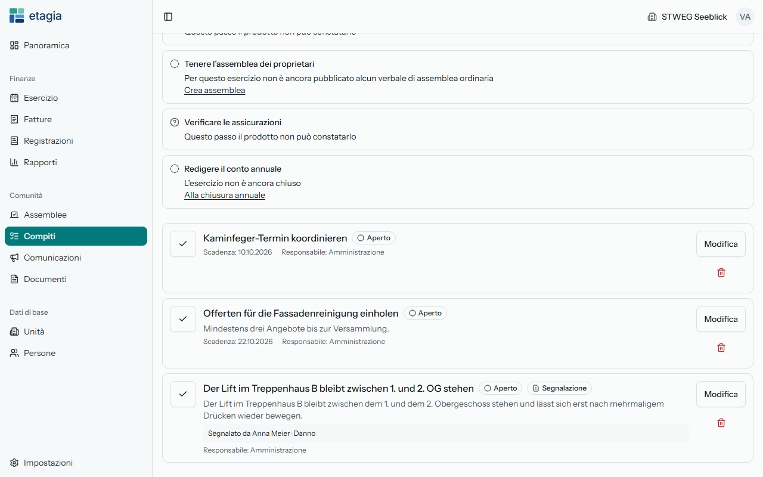Open the VA user avatar
Image resolution: width=763 pixels, height=477 pixels.
click(745, 17)
